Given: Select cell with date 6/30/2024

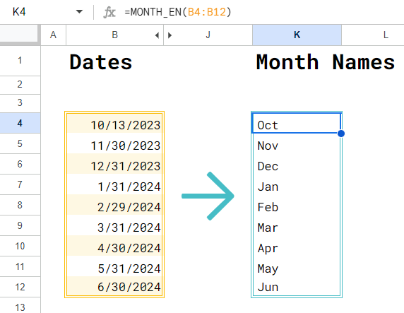Looking at the screenshot, I should click(114, 287).
